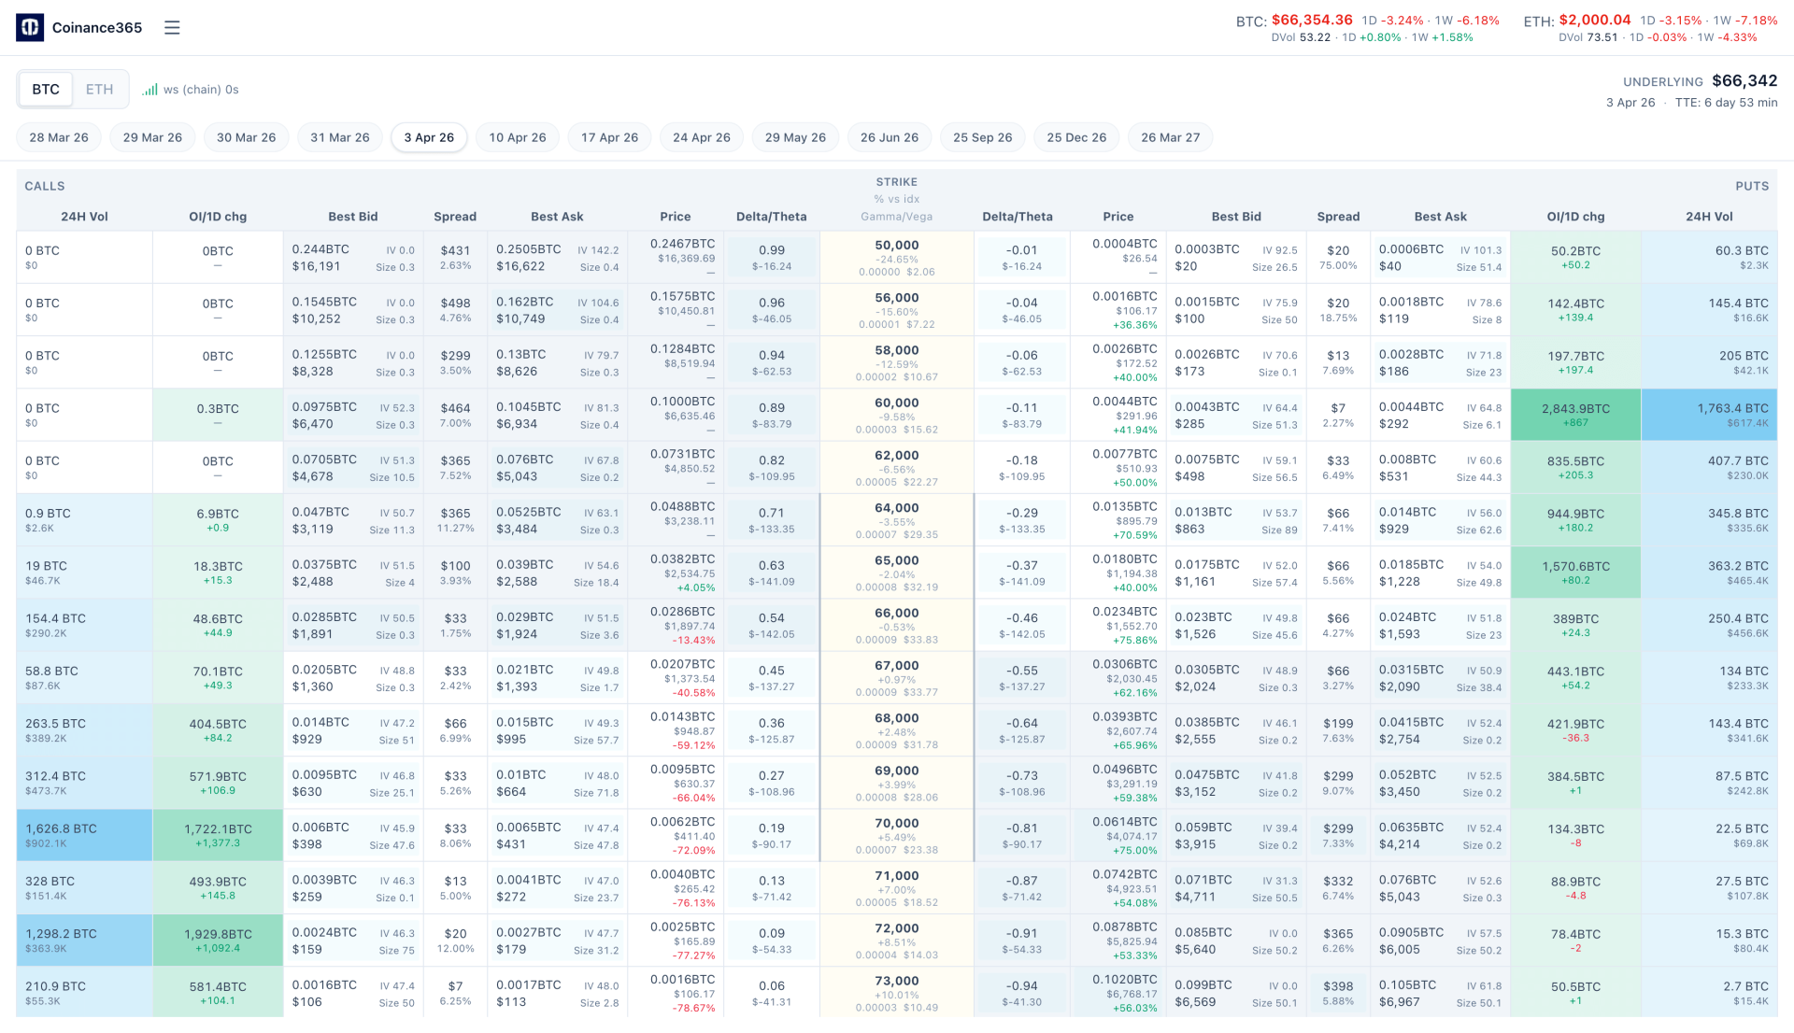Click the calls 24H Vol column header

click(x=84, y=217)
